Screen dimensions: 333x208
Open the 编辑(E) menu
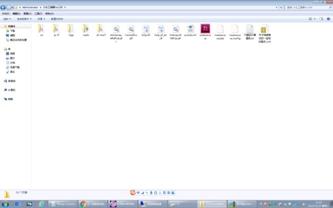tap(16, 14)
